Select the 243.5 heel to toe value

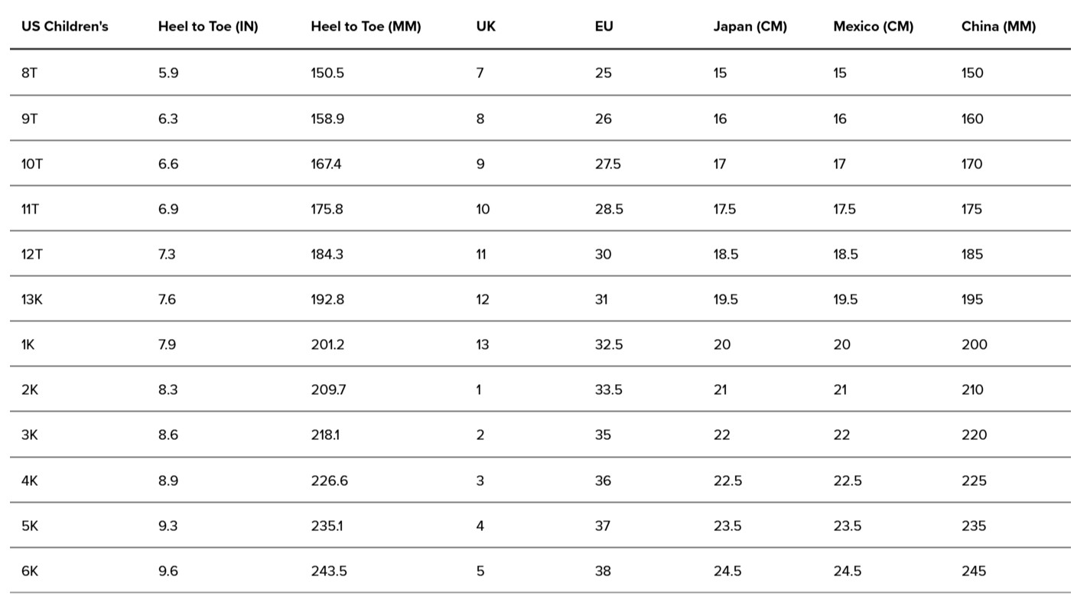(327, 571)
